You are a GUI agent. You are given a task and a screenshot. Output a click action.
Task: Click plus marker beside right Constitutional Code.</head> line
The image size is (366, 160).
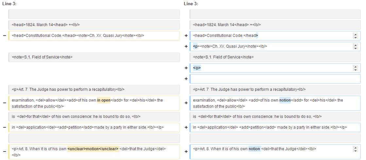(186, 36)
